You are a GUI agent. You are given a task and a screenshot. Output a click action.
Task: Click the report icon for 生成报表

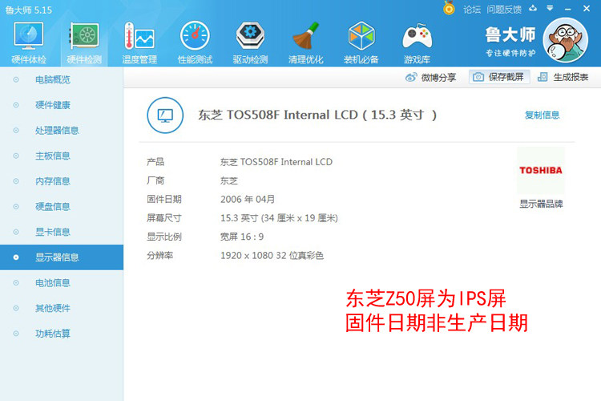click(x=543, y=77)
